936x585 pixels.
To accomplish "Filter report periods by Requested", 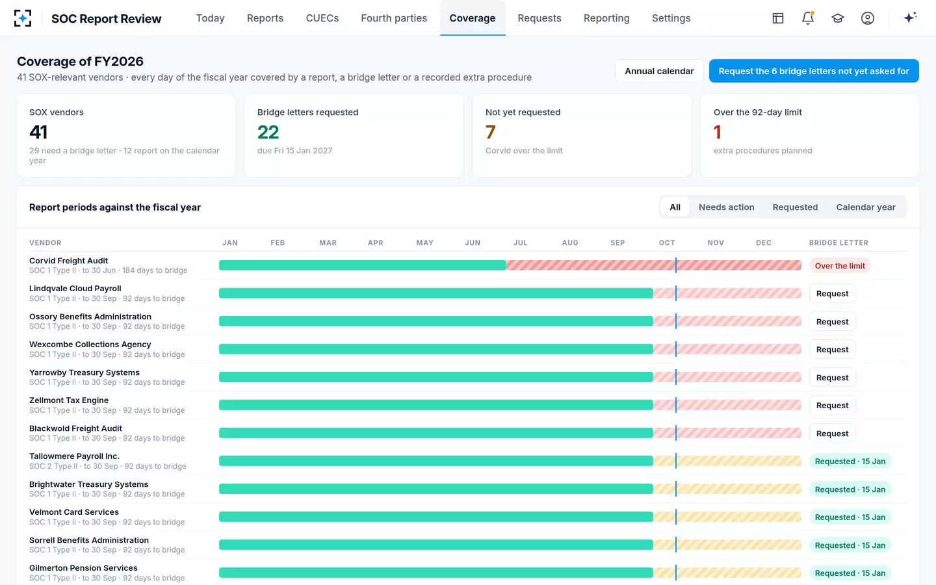I will pyautogui.click(x=795, y=207).
